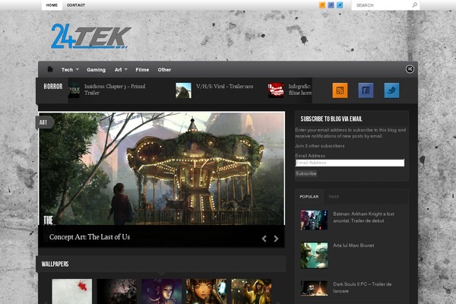
Task: Open the brown-haired anime face wallpaper thumbnail
Action: (207, 292)
